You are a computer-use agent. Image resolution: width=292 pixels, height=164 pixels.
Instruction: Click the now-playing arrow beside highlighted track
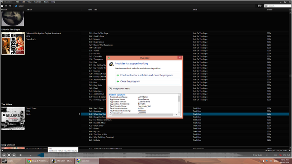click(79, 114)
